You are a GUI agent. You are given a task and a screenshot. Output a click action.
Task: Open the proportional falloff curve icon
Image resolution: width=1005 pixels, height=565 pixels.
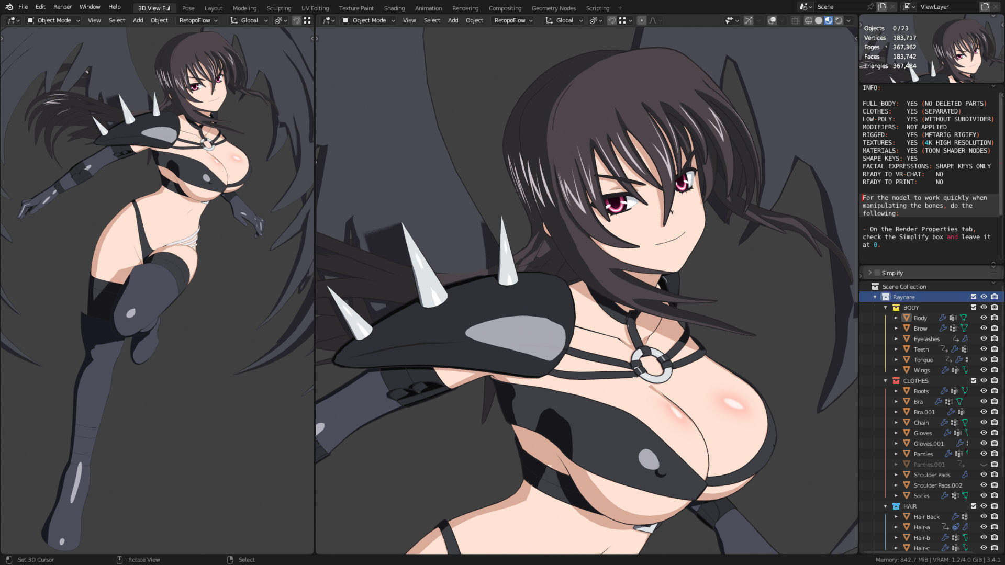[653, 20]
